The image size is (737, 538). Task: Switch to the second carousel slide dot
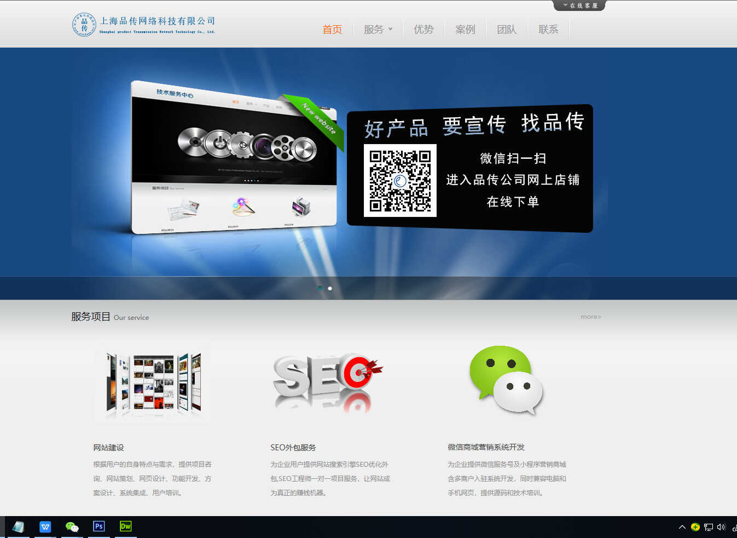click(329, 288)
